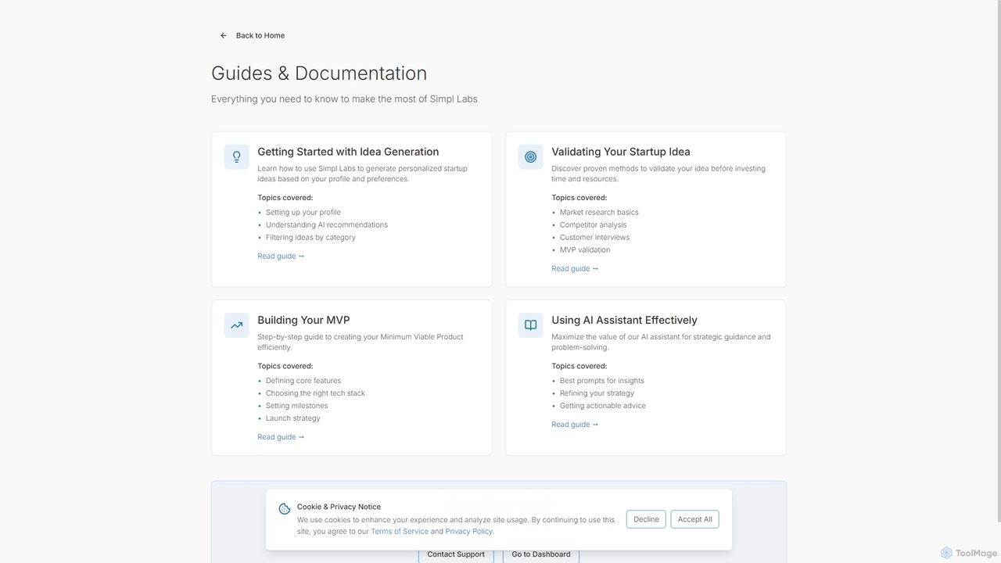1001x563 pixels.
Task: Click the 'Competitor analysis' topic
Action: tap(593, 225)
